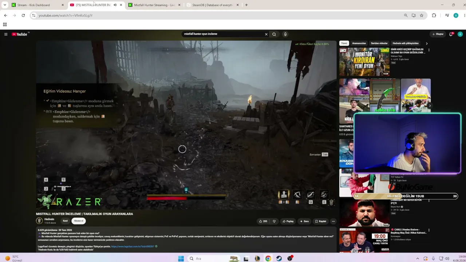466x262 pixels.
Task: Share the video via Paylaş
Action: click(288, 221)
